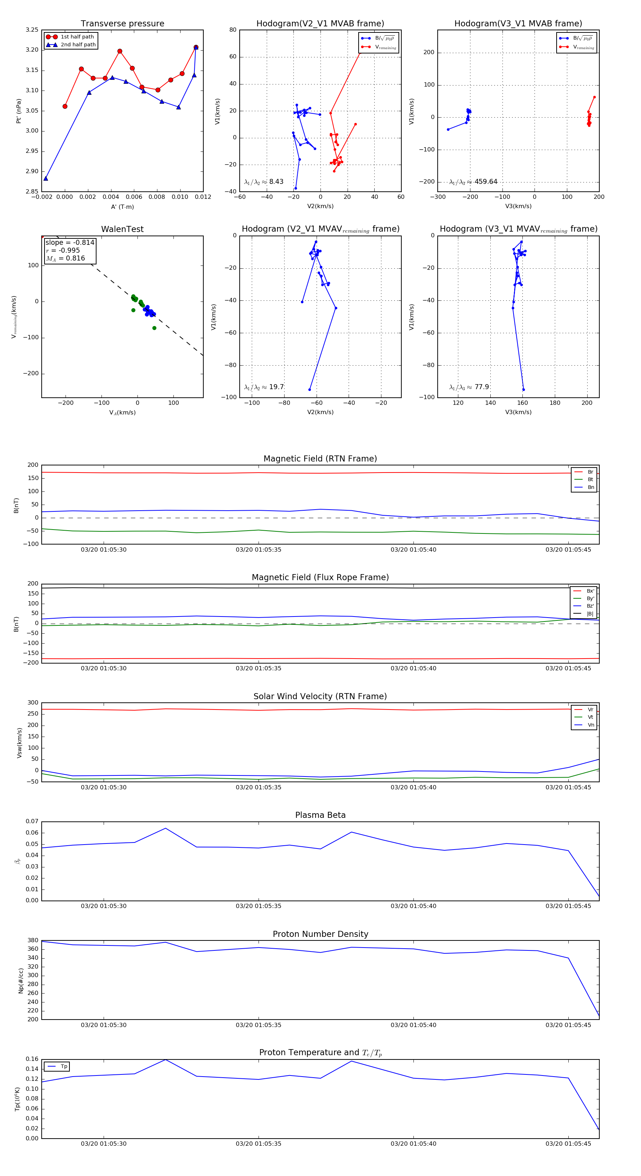The width and height of the screenshot is (641, 1176).
Task: Select B/√(μ0ρ) legend entry in V2_V1 MVAB hodogram
Action: tap(379, 38)
